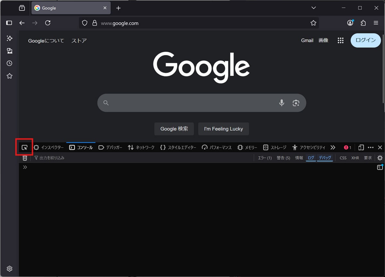Open the Inspector (インスペクター) tab

(49, 147)
